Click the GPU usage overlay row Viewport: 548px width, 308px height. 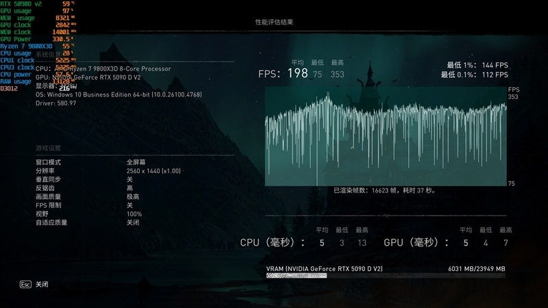coord(38,11)
